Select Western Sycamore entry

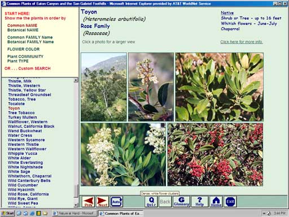click(x=27, y=140)
